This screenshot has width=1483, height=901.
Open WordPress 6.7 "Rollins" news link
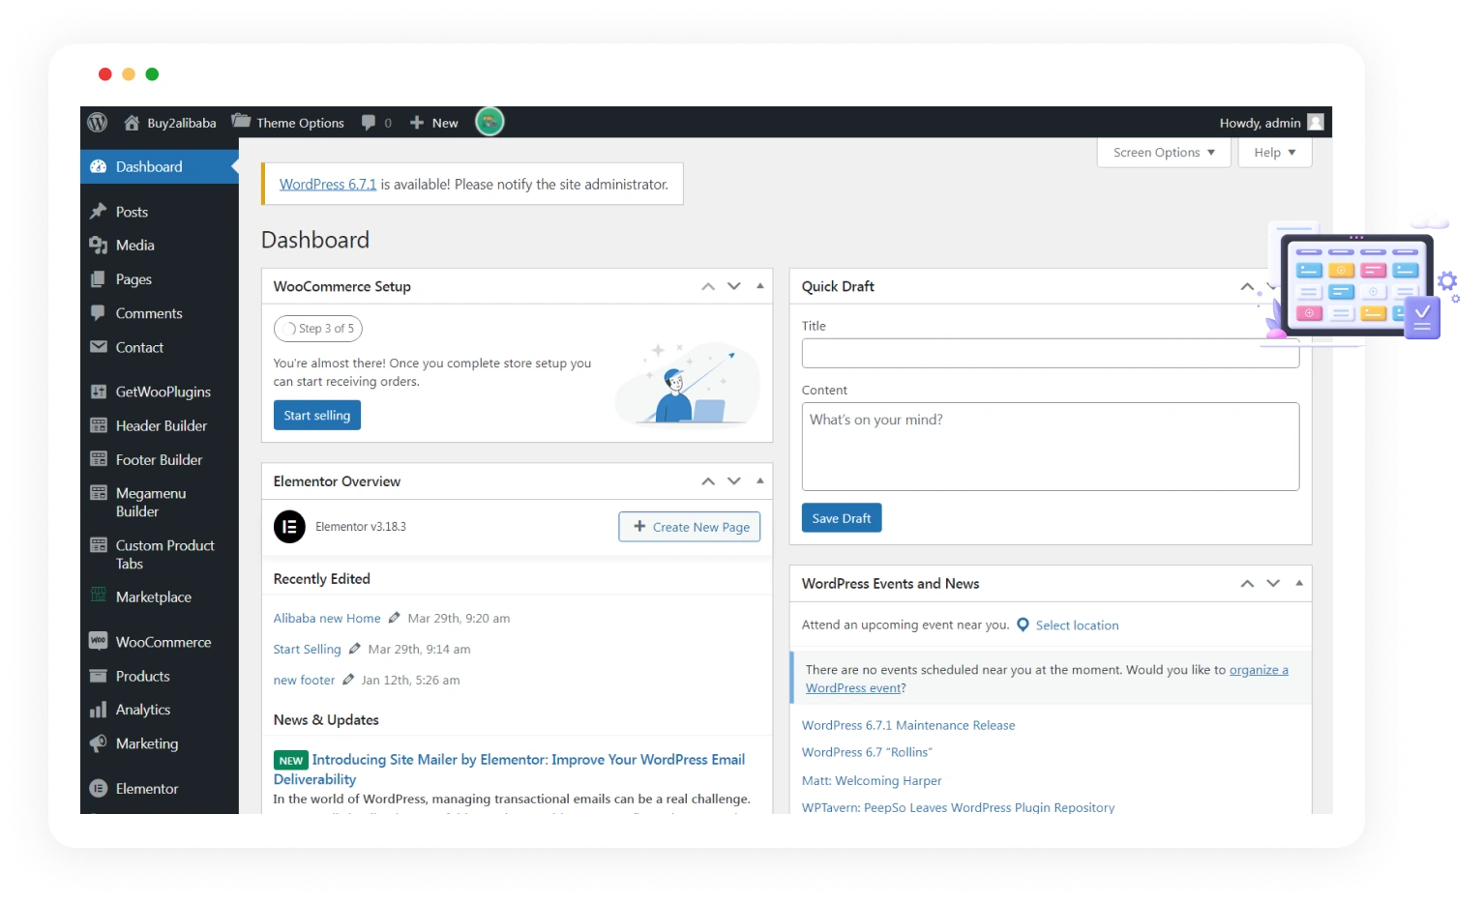[867, 752]
